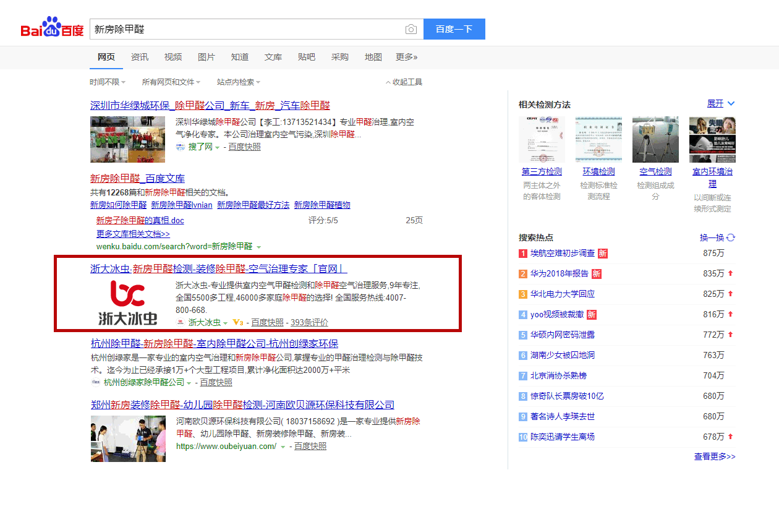Collapse the tools with 收起工具
779x509 pixels.
404,82
